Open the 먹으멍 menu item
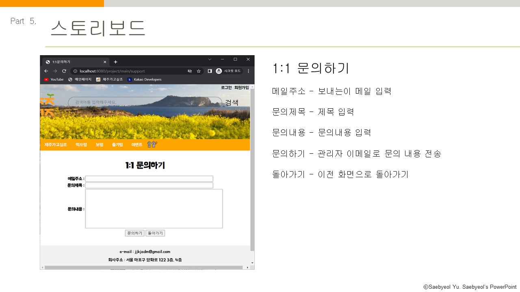This screenshot has height=292, width=520. [x=81, y=145]
